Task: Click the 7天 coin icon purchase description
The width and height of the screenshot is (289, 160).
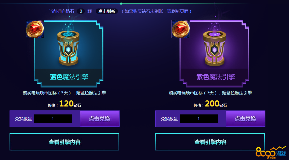Action: [x=210, y=93]
